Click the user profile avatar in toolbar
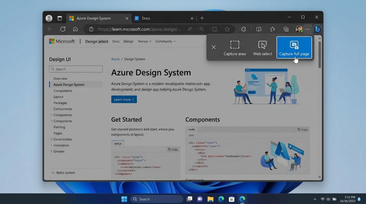 click(299, 29)
